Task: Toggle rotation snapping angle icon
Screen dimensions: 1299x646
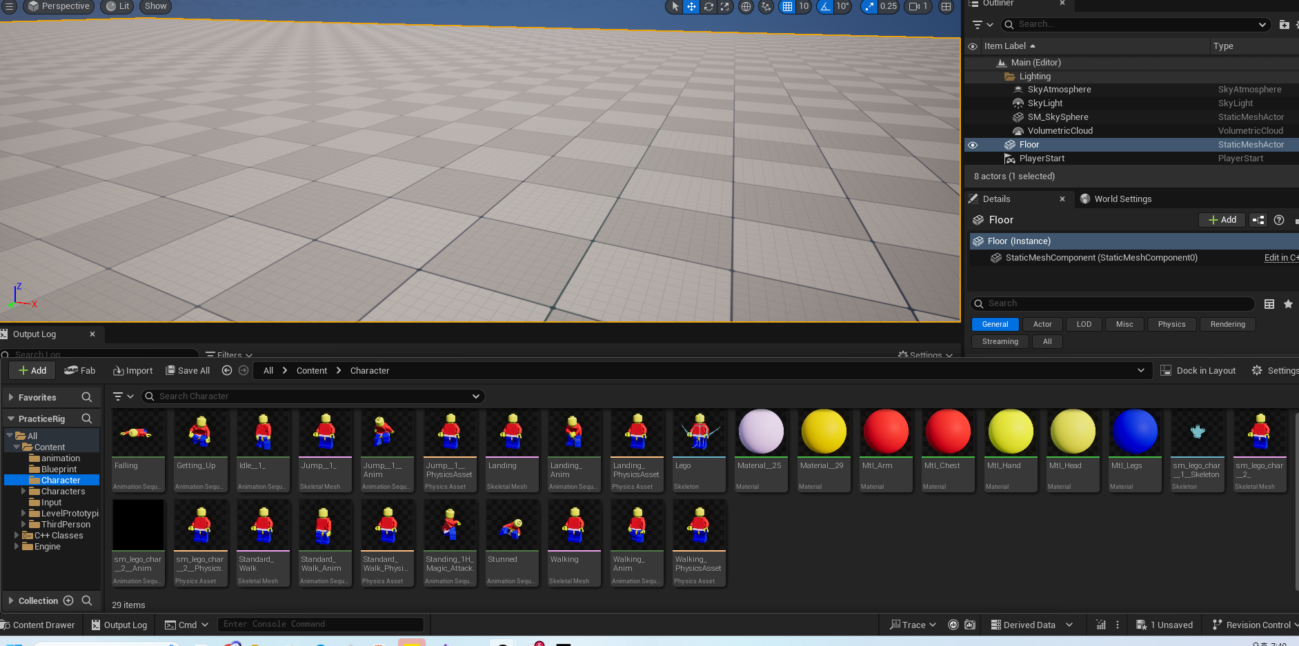Action: click(x=825, y=6)
